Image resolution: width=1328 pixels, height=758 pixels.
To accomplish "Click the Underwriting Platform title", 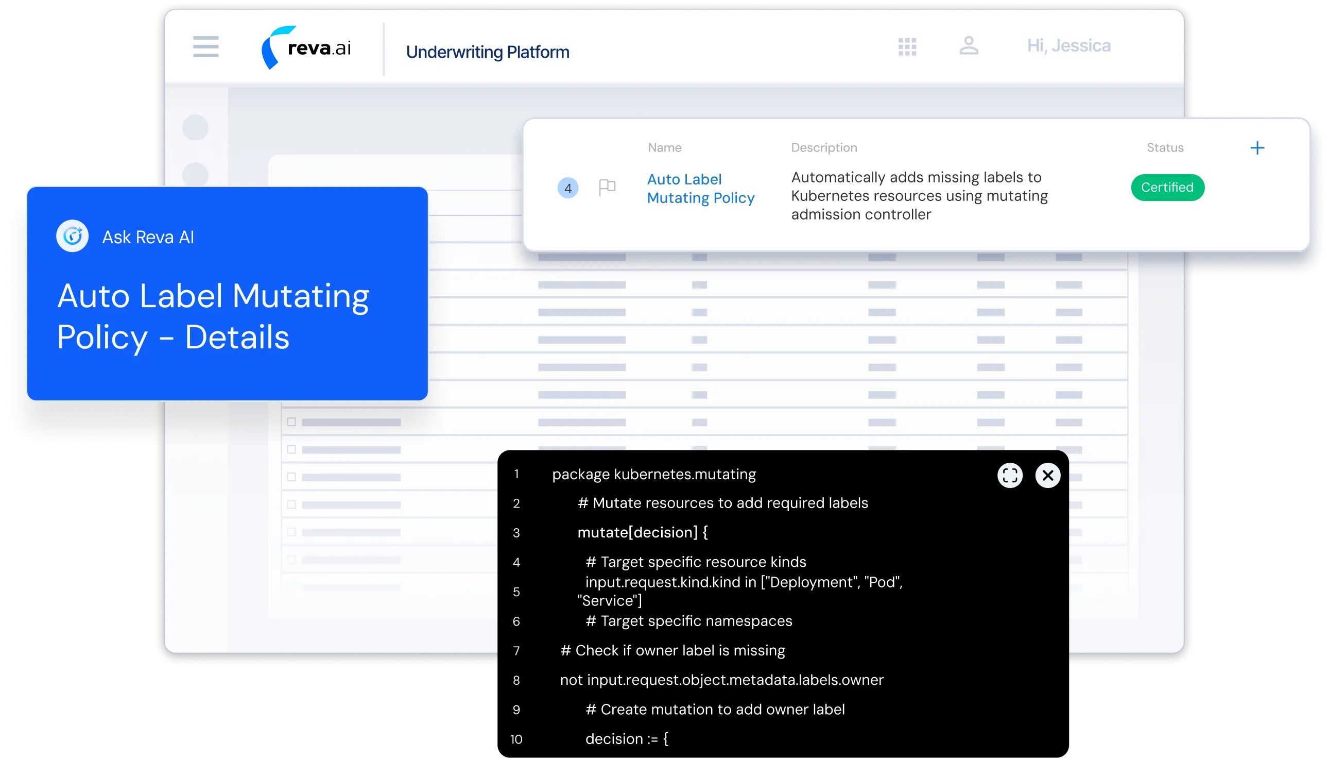I will [488, 52].
